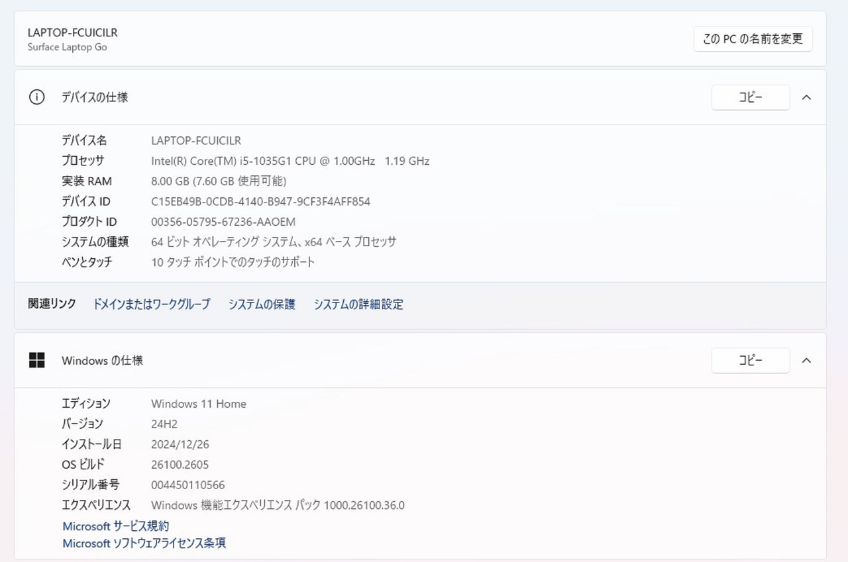This screenshot has width=848, height=562.
Task: Click the install date value 2024/12/26
Action: tap(180, 444)
